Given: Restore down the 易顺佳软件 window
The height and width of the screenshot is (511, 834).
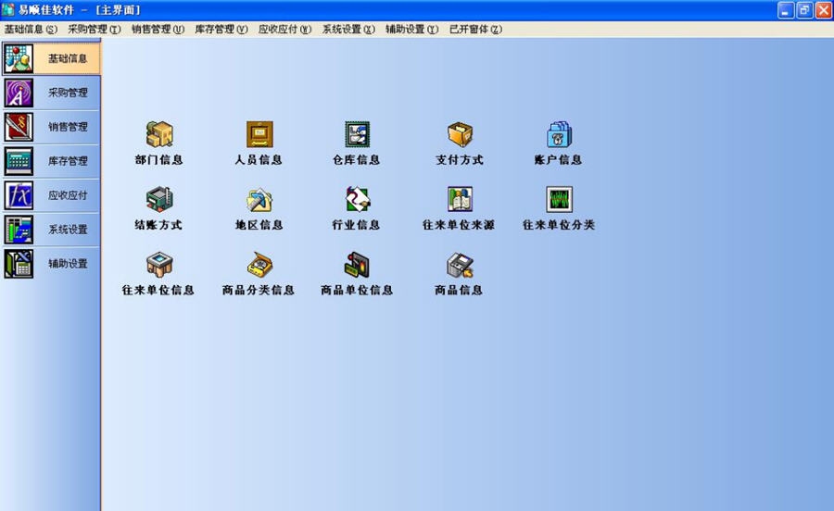Looking at the screenshot, I should (804, 10).
